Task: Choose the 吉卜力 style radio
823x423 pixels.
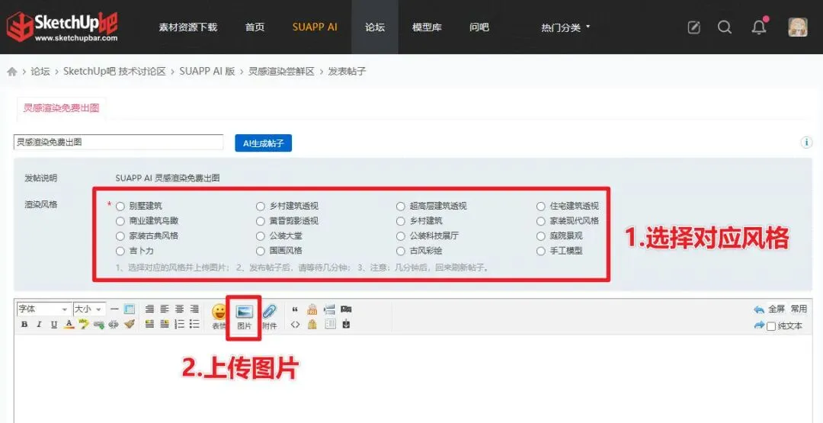Action: pos(120,251)
